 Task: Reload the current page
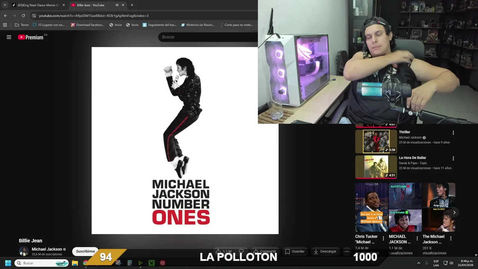tap(23, 16)
